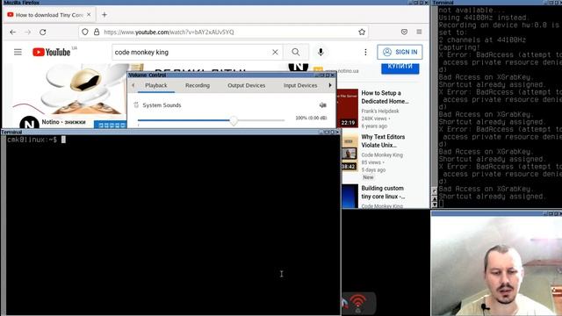Switch to the Output Devices tab
The height and width of the screenshot is (316, 562).
[246, 85]
